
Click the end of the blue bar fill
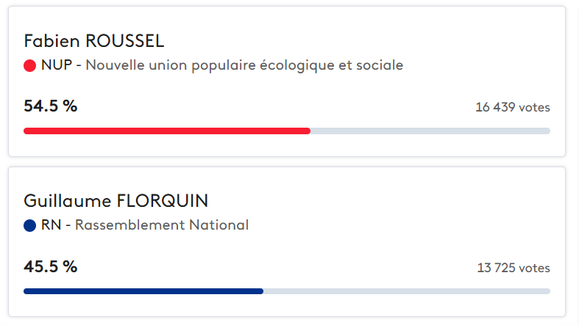click(x=261, y=291)
